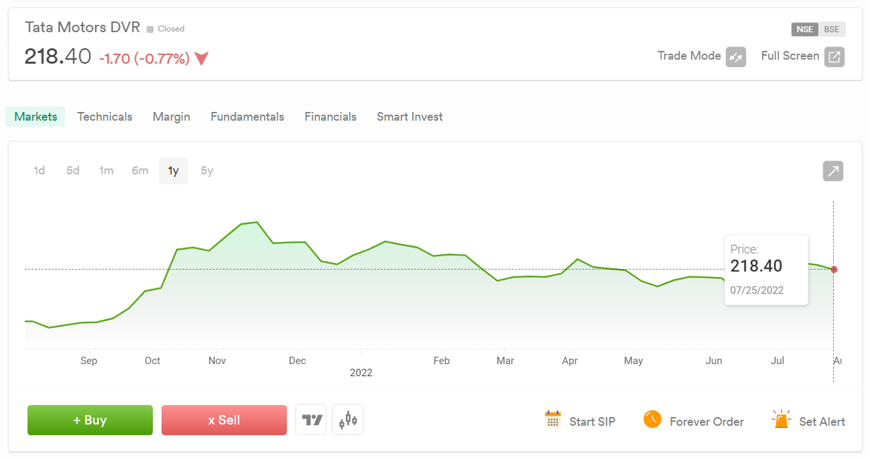The image size is (870, 458).
Task: Click the 2022 year axis label
Action: point(361,373)
